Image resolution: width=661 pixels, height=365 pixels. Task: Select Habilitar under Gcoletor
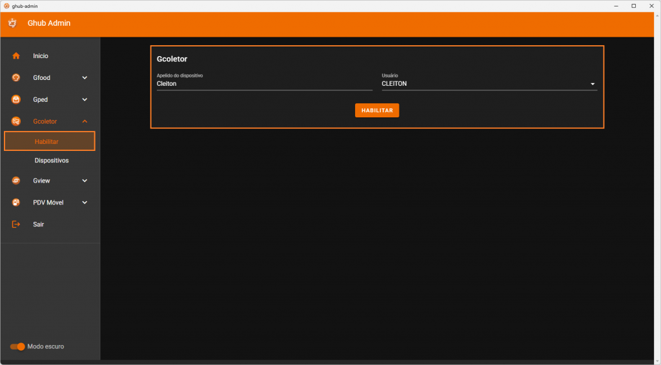tap(50, 141)
